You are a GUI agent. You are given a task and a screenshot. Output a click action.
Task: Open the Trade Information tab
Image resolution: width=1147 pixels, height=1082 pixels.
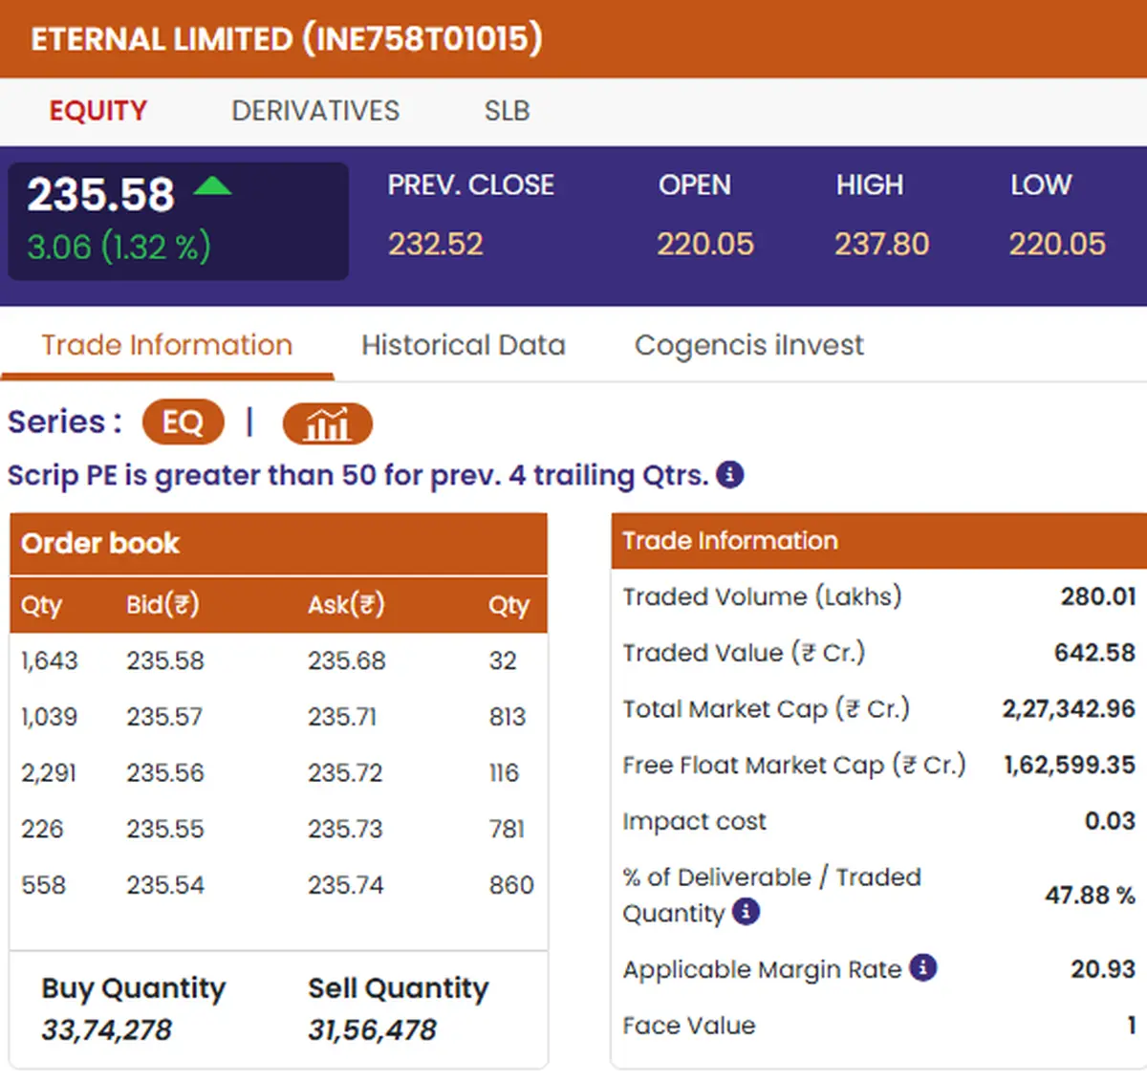pyautogui.click(x=166, y=345)
